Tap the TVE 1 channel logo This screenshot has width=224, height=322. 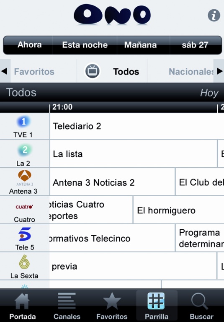coord(23,122)
